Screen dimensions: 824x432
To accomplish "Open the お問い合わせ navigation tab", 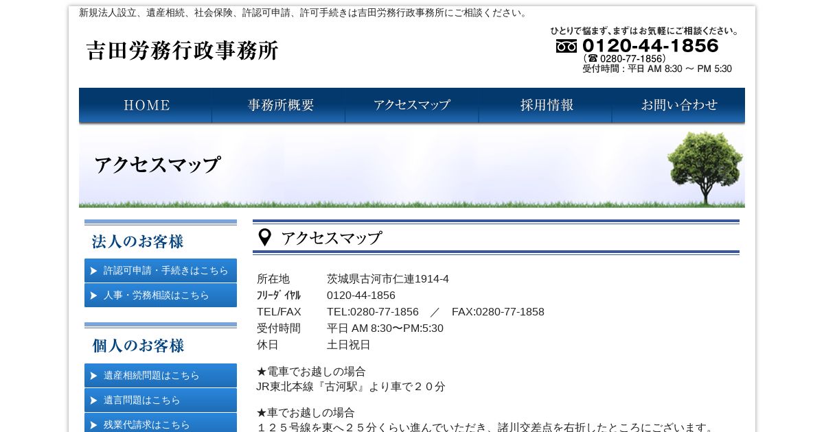I will (678, 106).
